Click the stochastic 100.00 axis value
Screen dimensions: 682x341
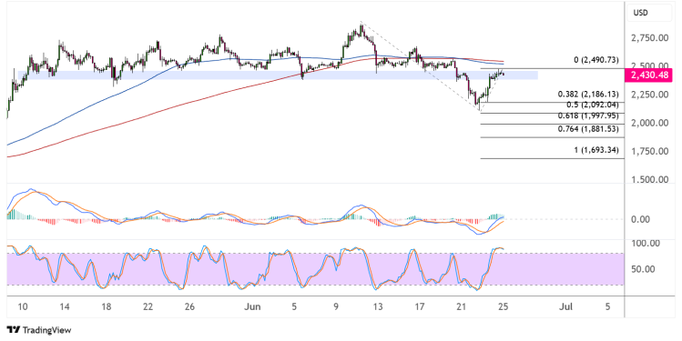coord(646,244)
